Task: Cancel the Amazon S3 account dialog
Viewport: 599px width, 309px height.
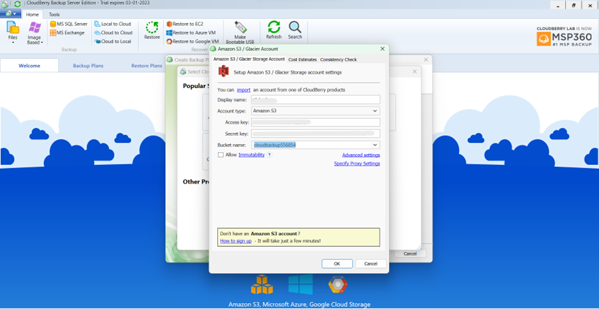Action: (371, 264)
